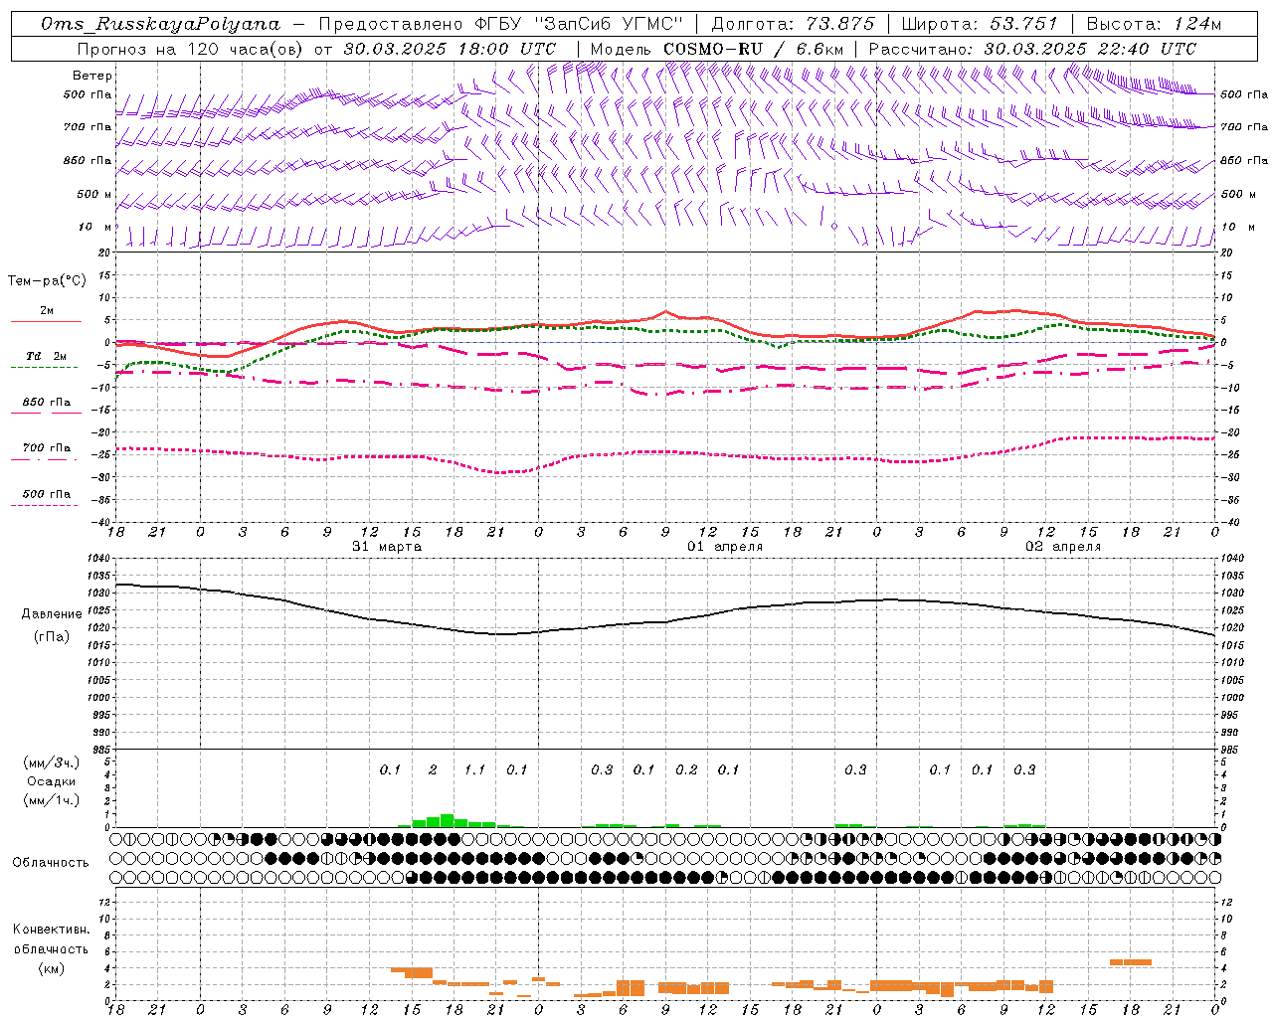1273x1018 pixels.
Task: Select the (мм/1ч.) precipitation unit label
Action: [x=52, y=800]
